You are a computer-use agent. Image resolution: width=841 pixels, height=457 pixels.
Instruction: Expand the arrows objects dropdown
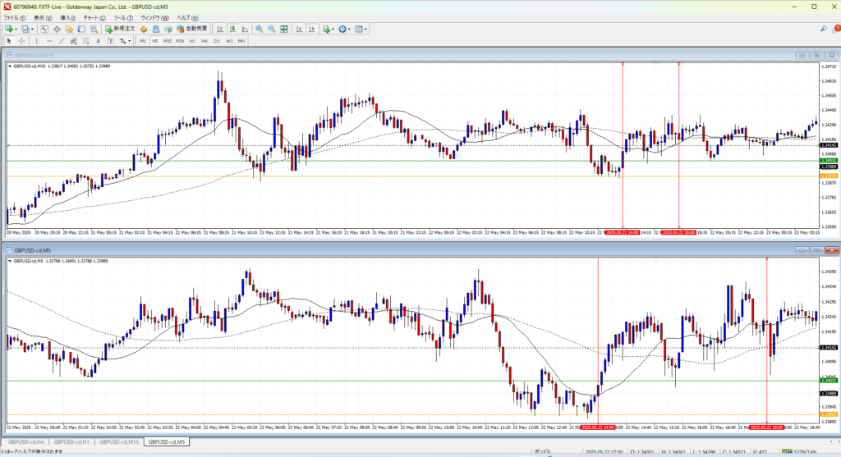coord(129,40)
